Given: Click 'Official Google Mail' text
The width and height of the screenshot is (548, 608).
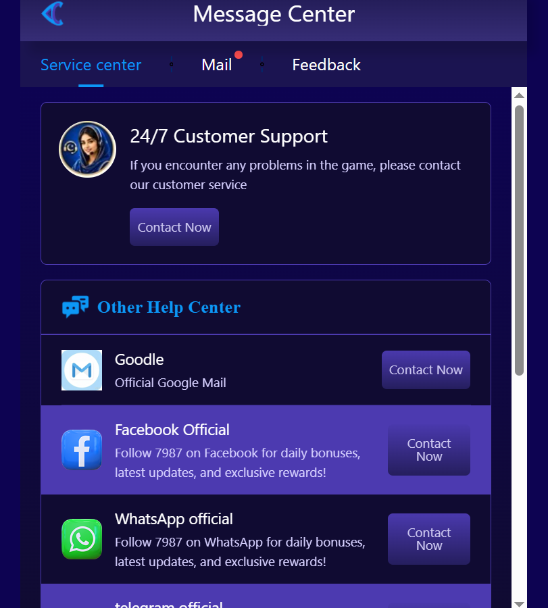Looking at the screenshot, I should point(170,383).
